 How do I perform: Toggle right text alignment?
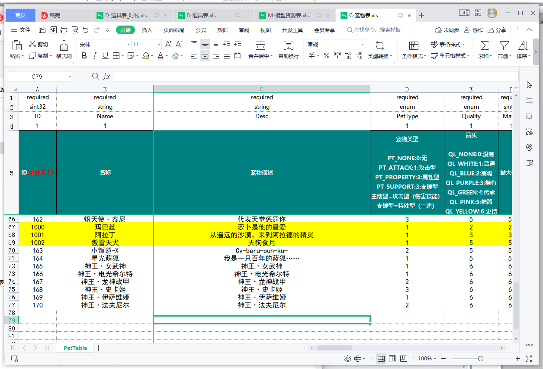tap(215, 55)
